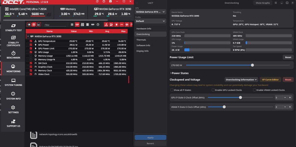Uncheck the GPU Power sensor checkbox
The image size is (296, 147).
click(31, 45)
